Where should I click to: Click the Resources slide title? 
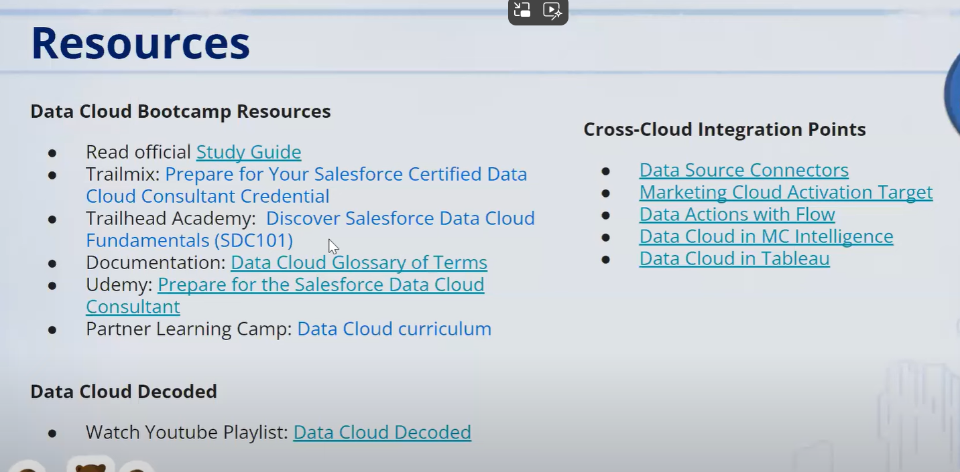pyautogui.click(x=141, y=43)
